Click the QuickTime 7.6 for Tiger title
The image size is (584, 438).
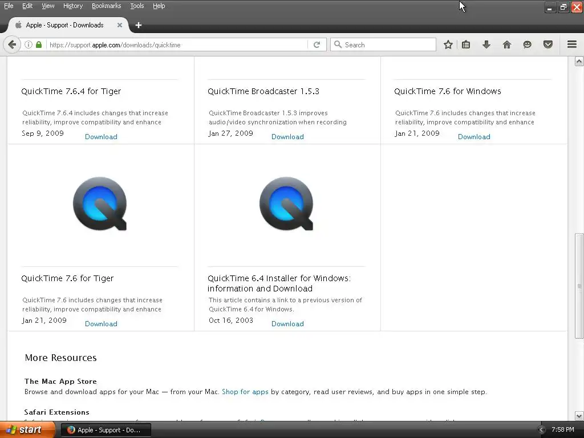[x=67, y=278]
